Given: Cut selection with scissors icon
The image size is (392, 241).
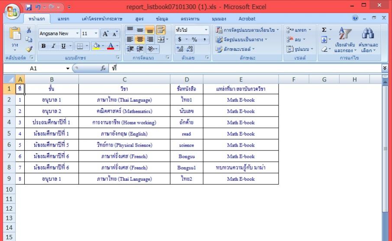Looking at the screenshot, I should click(29, 30).
